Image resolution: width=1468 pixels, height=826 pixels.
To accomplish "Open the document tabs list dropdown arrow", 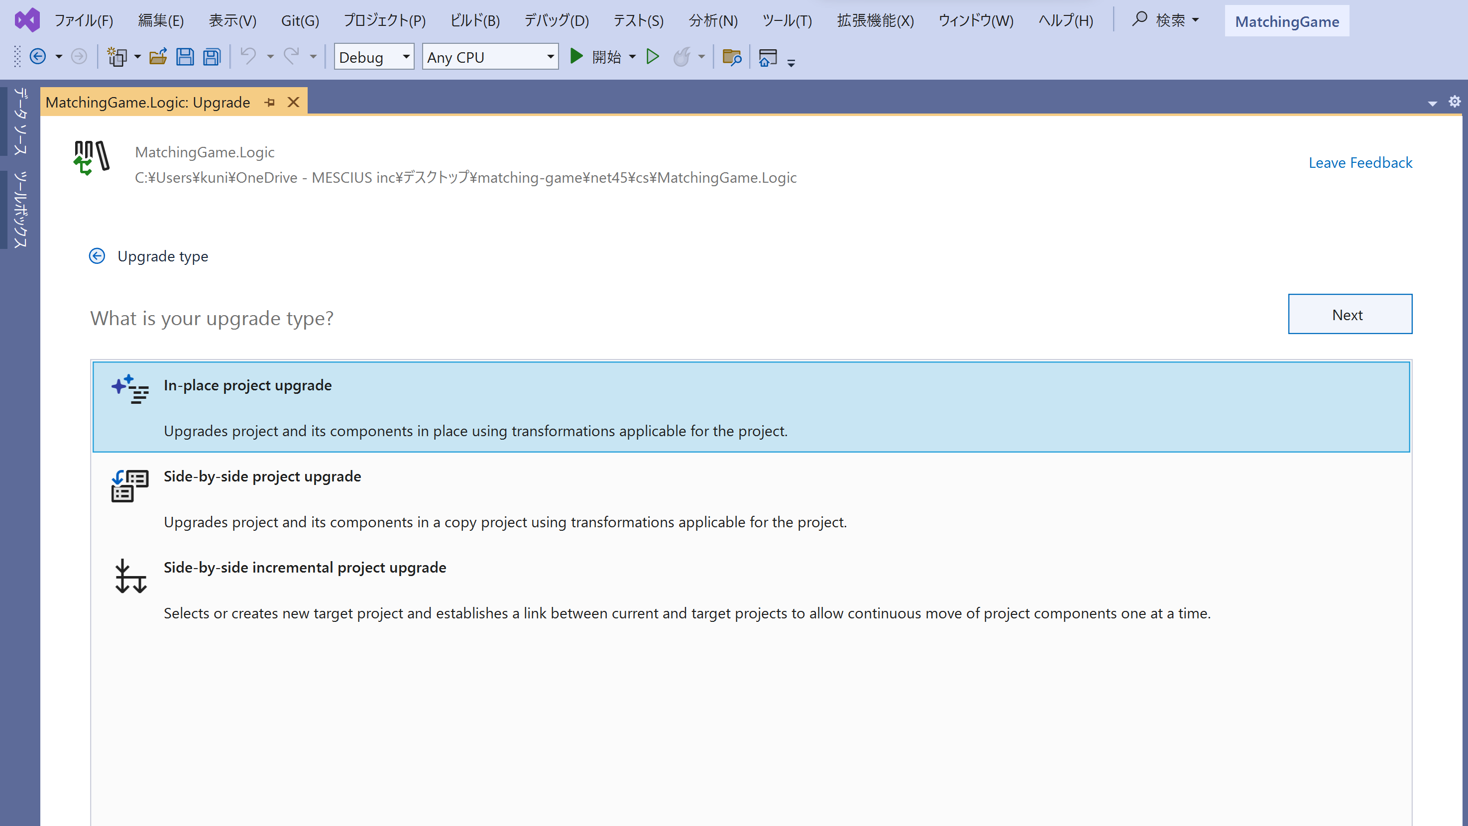I will click(x=1433, y=103).
